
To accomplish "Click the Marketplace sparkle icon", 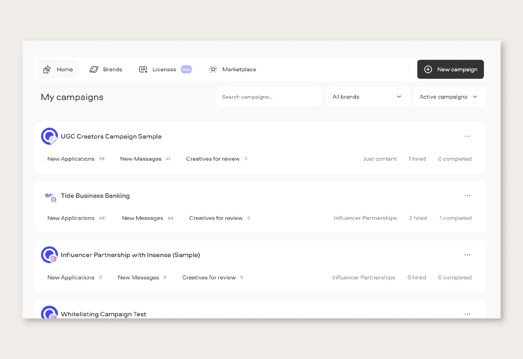I will click(213, 69).
